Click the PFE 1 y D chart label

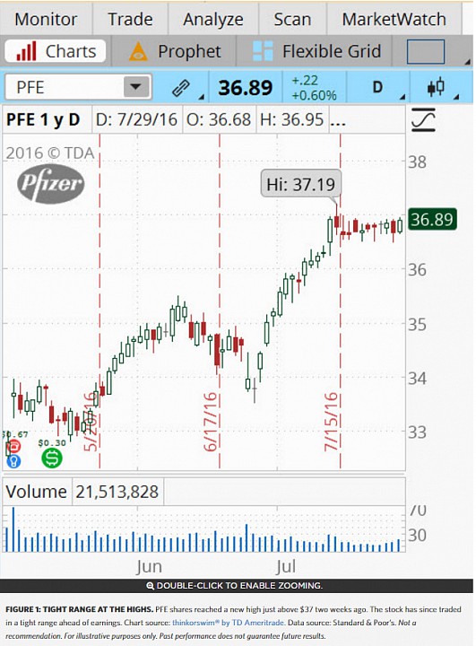click(43, 120)
